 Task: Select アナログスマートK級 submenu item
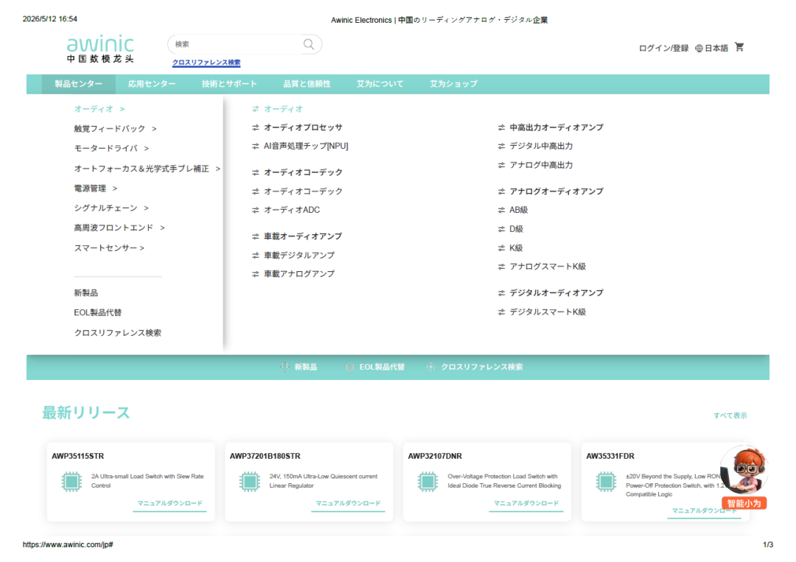[548, 267]
